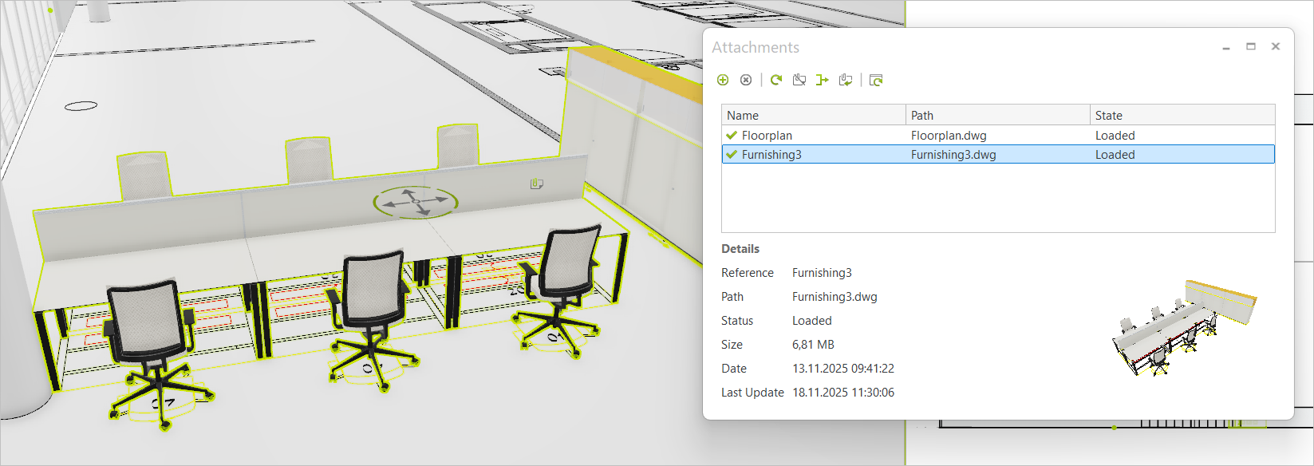Click the crossed-out paperclip unload icon
This screenshot has width=1314, height=466.
(799, 80)
